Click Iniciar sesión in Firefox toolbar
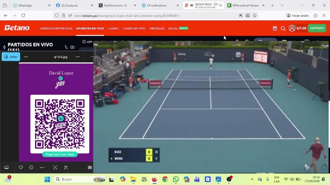 pyautogui.click(x=298, y=15)
